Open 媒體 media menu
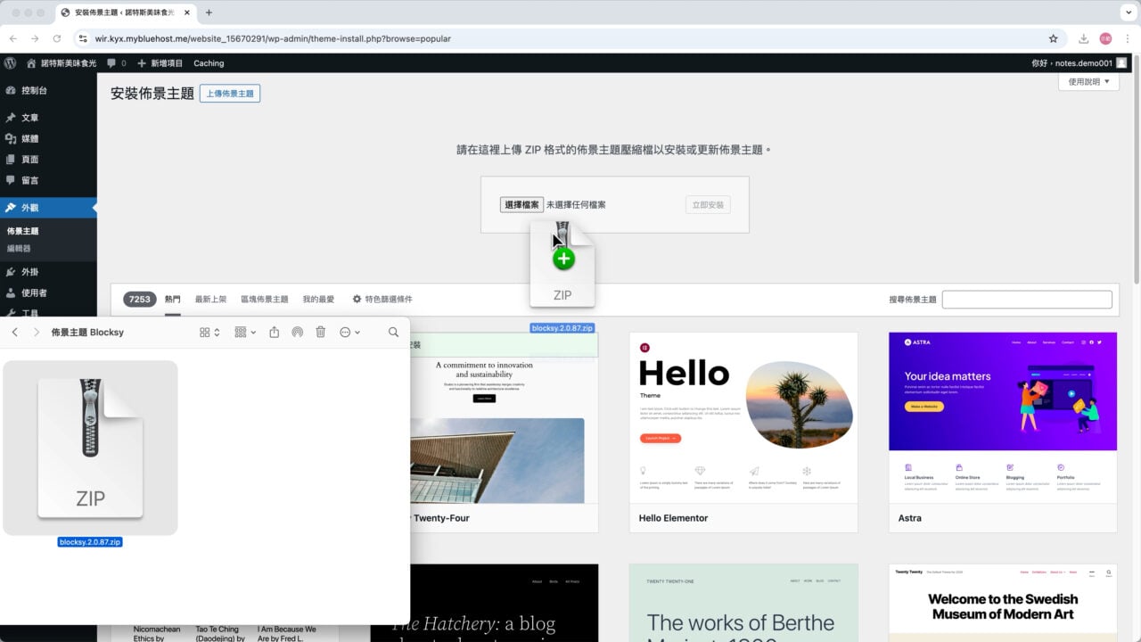Image resolution: width=1141 pixels, height=642 pixels. tap(29, 138)
